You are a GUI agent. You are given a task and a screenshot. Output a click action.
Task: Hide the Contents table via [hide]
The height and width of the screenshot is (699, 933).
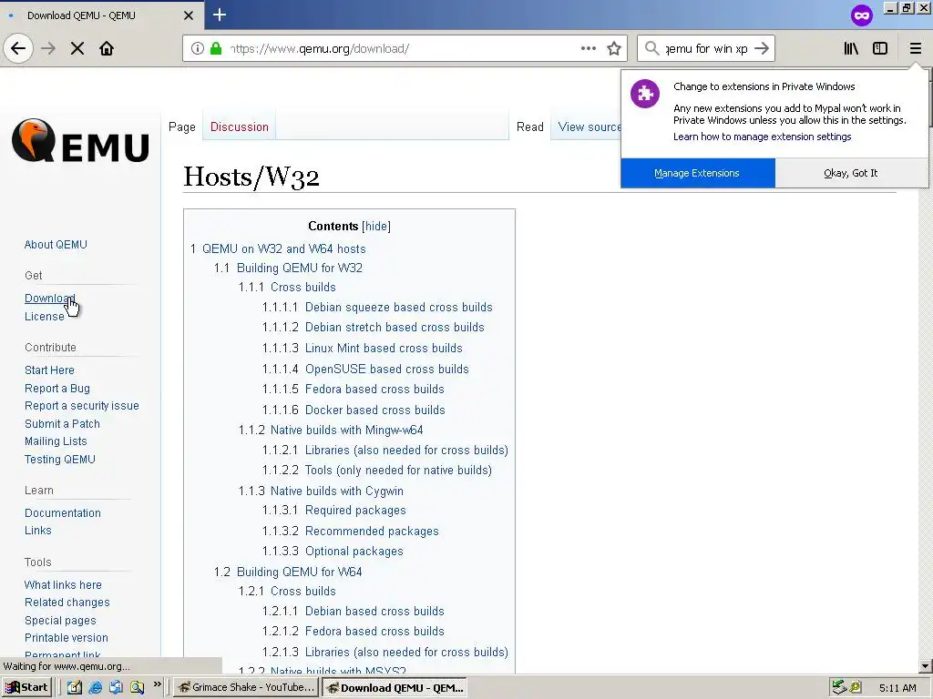(x=376, y=227)
